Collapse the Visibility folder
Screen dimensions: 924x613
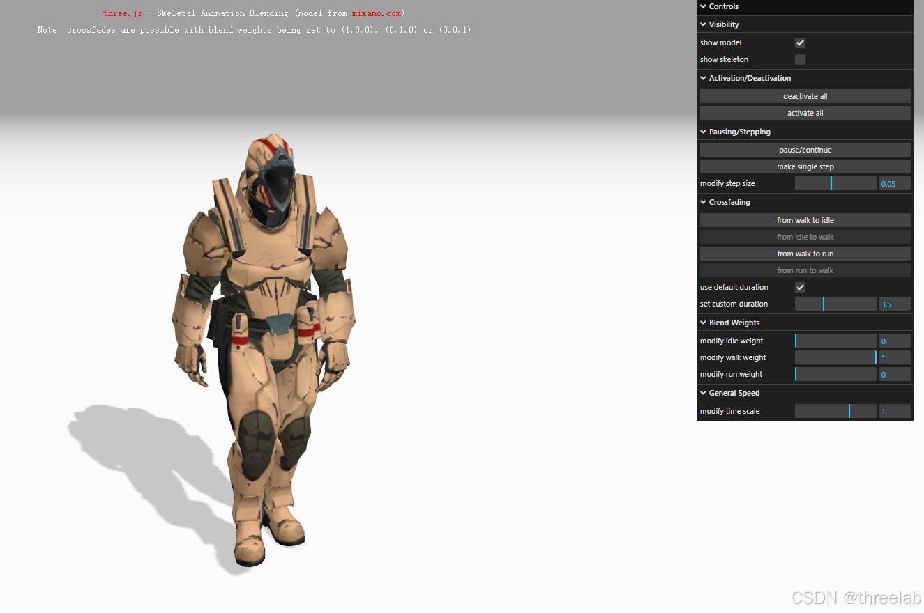click(805, 24)
